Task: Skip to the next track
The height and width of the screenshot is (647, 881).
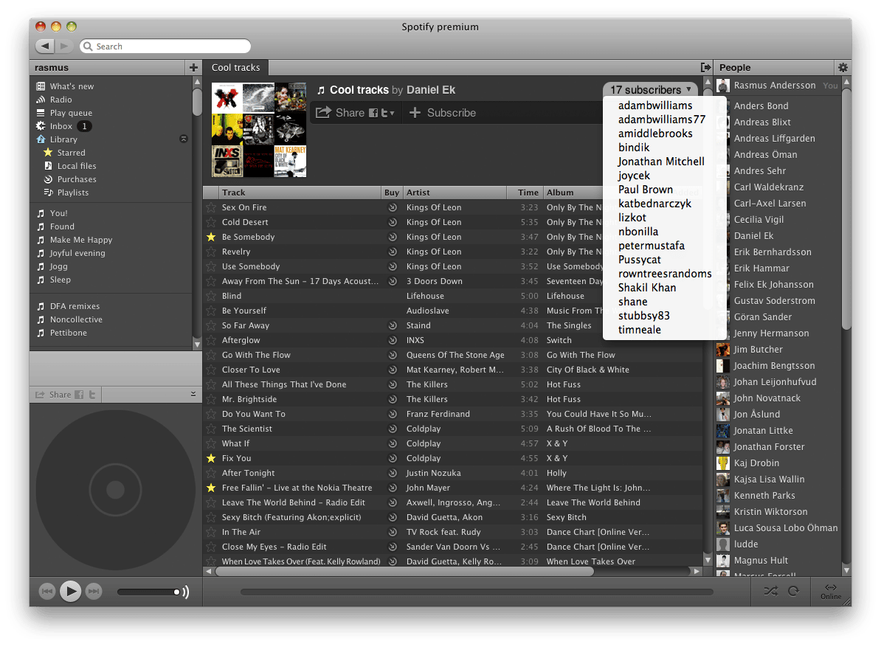Action: [93, 591]
